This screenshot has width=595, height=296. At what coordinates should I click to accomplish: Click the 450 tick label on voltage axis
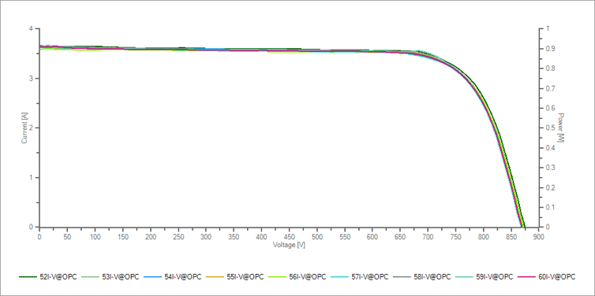click(x=289, y=237)
